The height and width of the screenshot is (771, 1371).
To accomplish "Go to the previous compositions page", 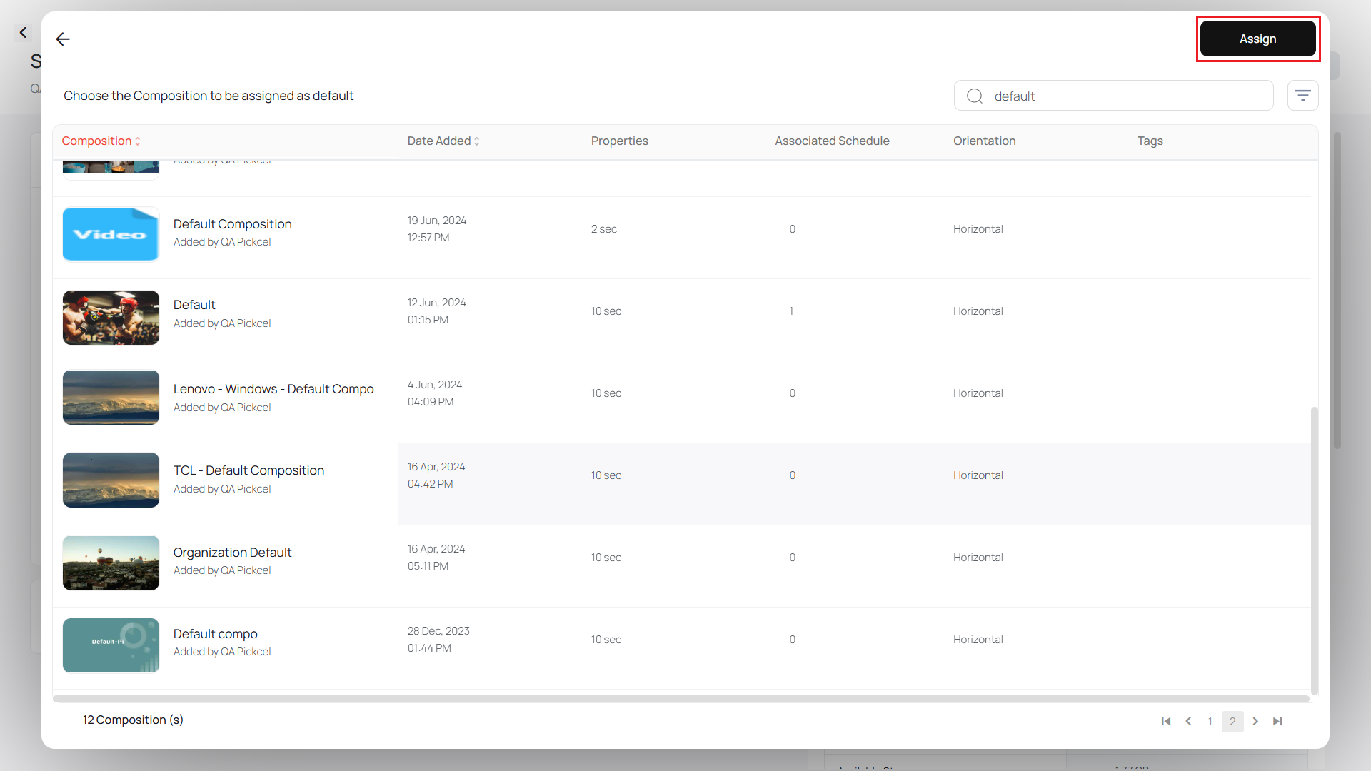I will [1187, 721].
